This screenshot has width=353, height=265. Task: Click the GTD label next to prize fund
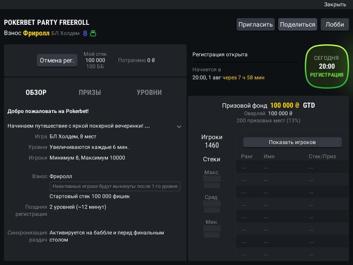pyautogui.click(x=309, y=105)
